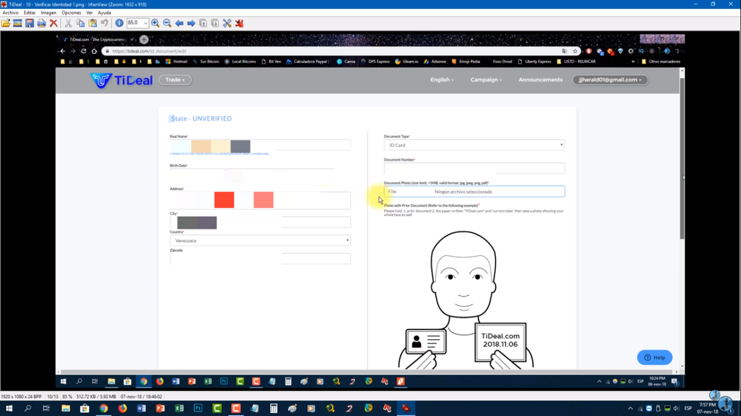
Task: Show hidden system tray icons chevron
Action: click(630, 408)
